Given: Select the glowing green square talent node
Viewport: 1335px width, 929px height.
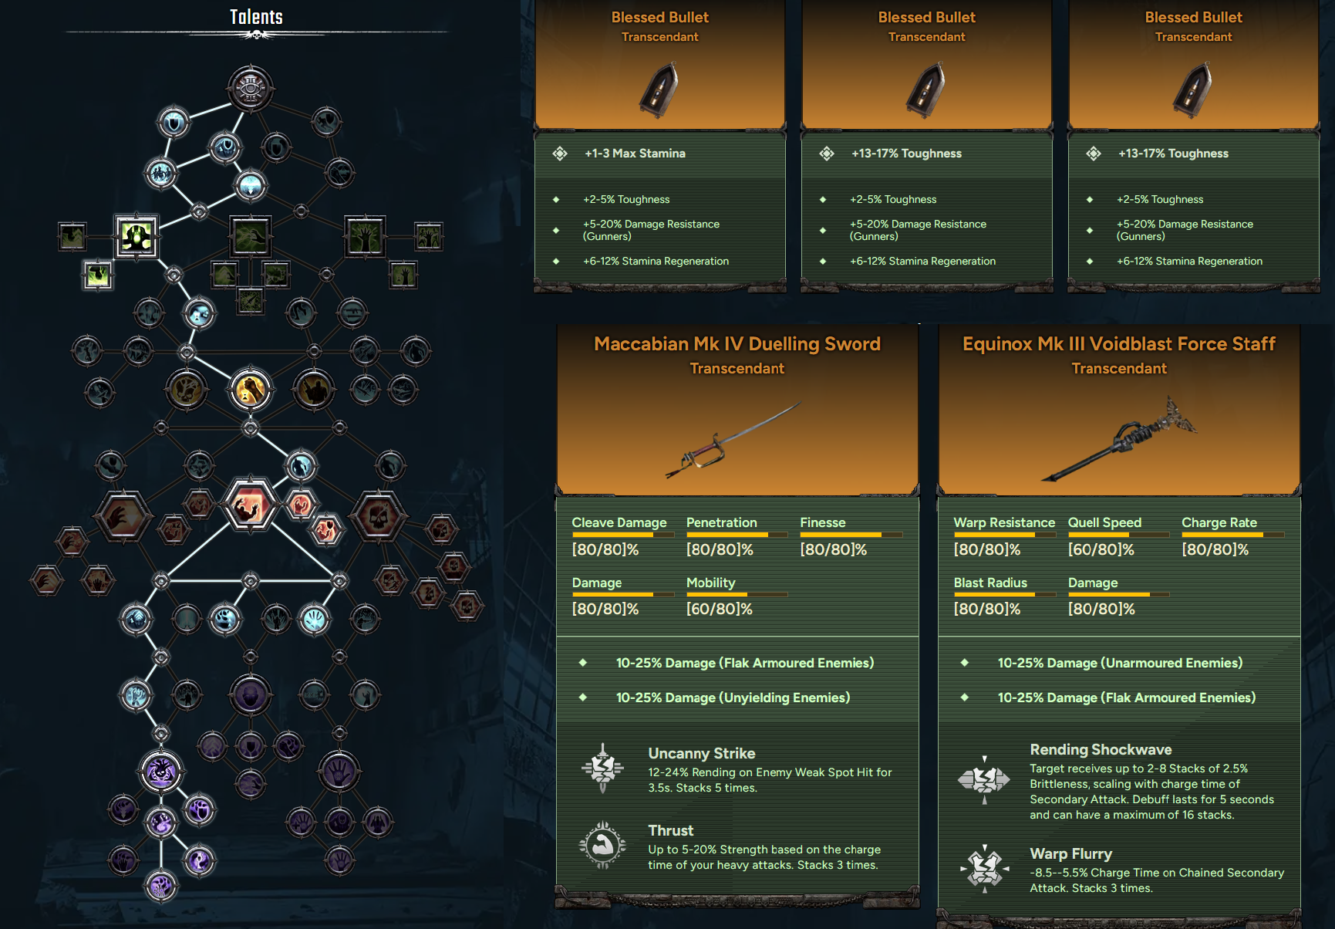Looking at the screenshot, I should tap(137, 236).
